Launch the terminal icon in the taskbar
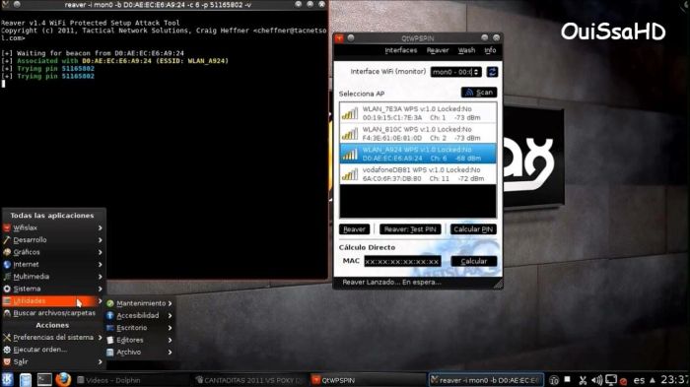690x387 pixels. point(44,379)
